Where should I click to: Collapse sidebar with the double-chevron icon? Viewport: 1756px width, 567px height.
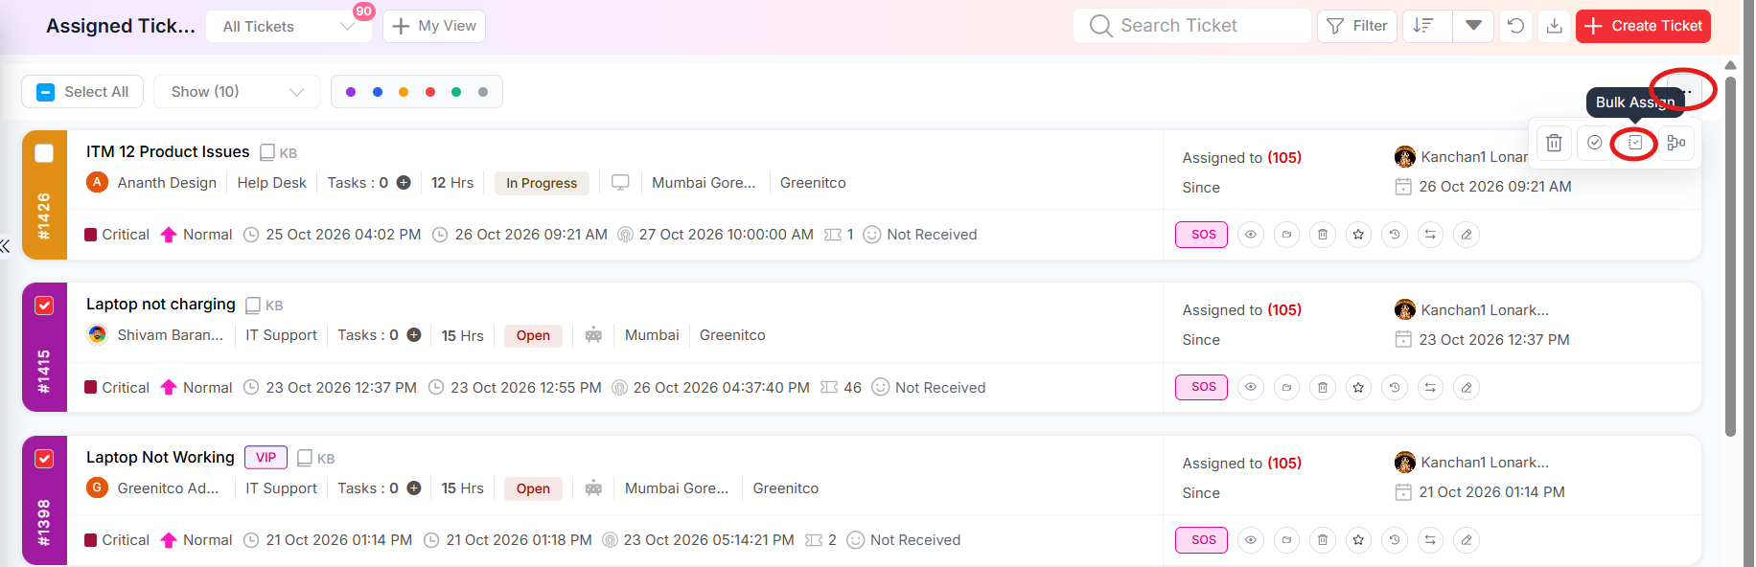(x=6, y=246)
